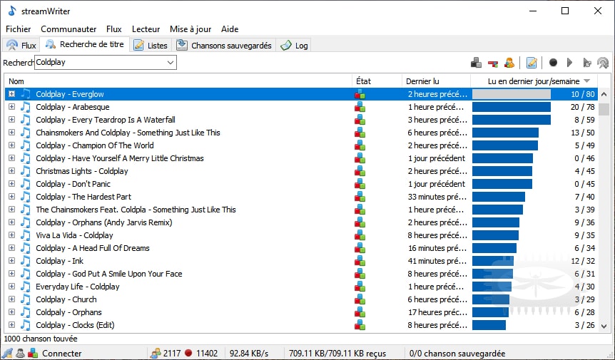Sort by the Dernier lu column header
Image resolution: width=615 pixels, height=360 pixels.
436,81
